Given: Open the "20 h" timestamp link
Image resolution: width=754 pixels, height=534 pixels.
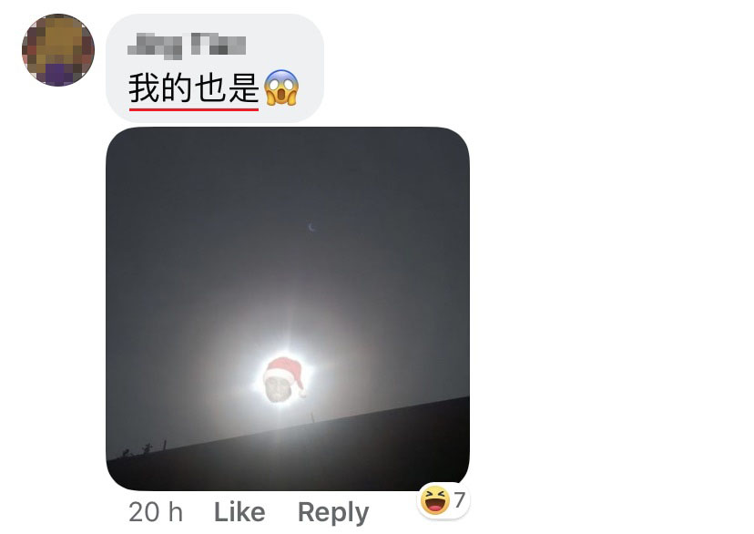Looking at the screenshot, I should pos(156,512).
